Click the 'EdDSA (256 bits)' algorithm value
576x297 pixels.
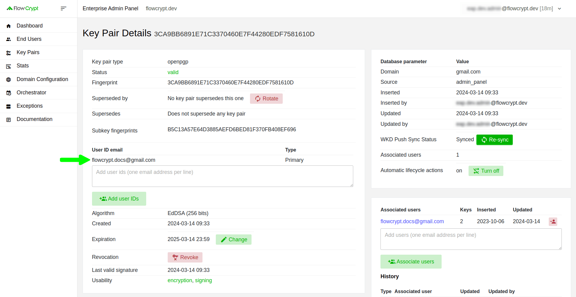pyautogui.click(x=188, y=213)
